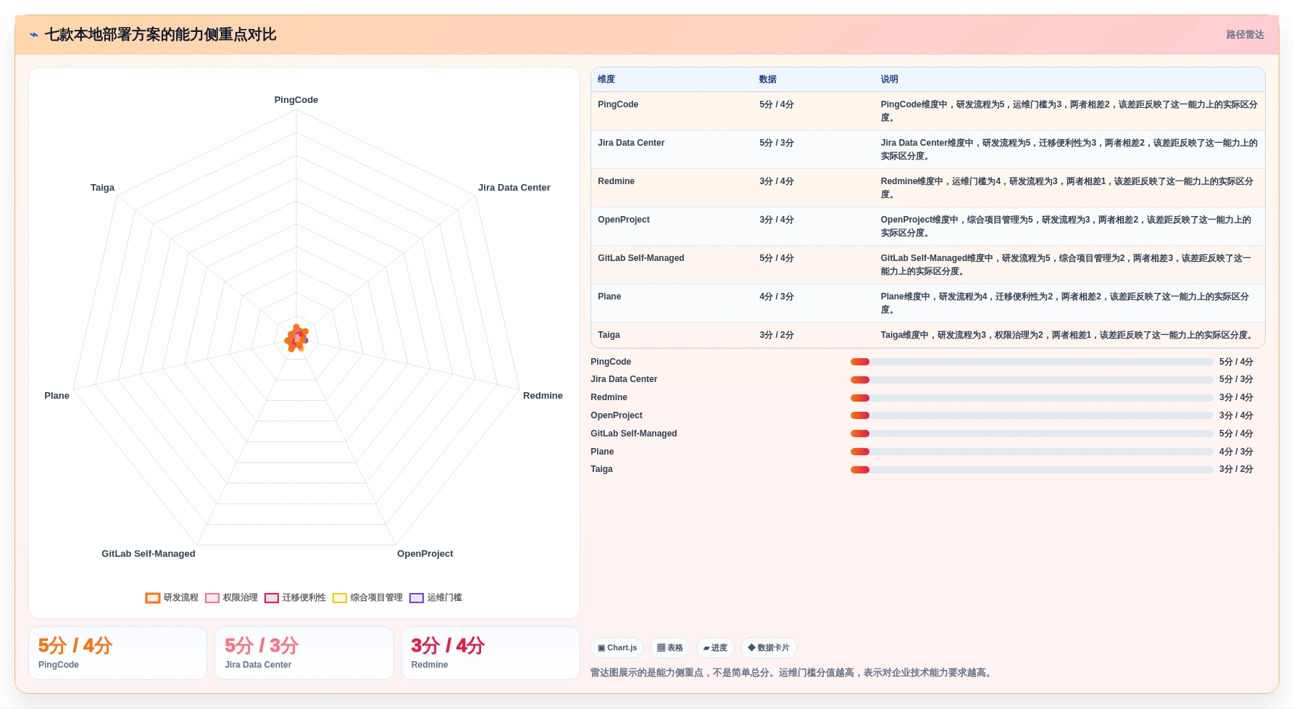Image resolution: width=1294 pixels, height=709 pixels.
Task: Click the Plane progress bar
Action: tap(1032, 452)
